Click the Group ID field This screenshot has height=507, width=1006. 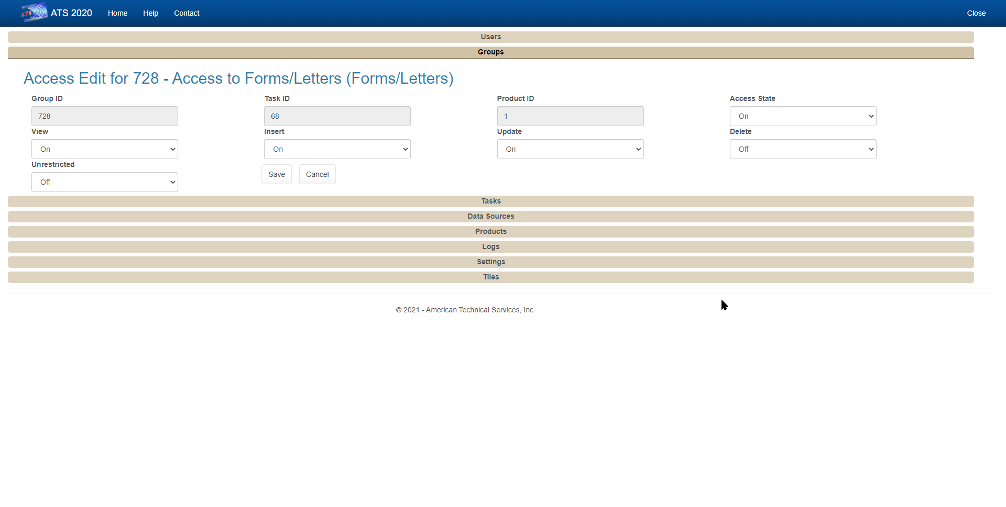coord(105,116)
